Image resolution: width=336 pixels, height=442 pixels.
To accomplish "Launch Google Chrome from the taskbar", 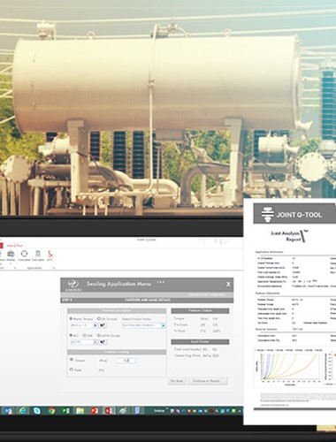I will [x=51, y=410].
